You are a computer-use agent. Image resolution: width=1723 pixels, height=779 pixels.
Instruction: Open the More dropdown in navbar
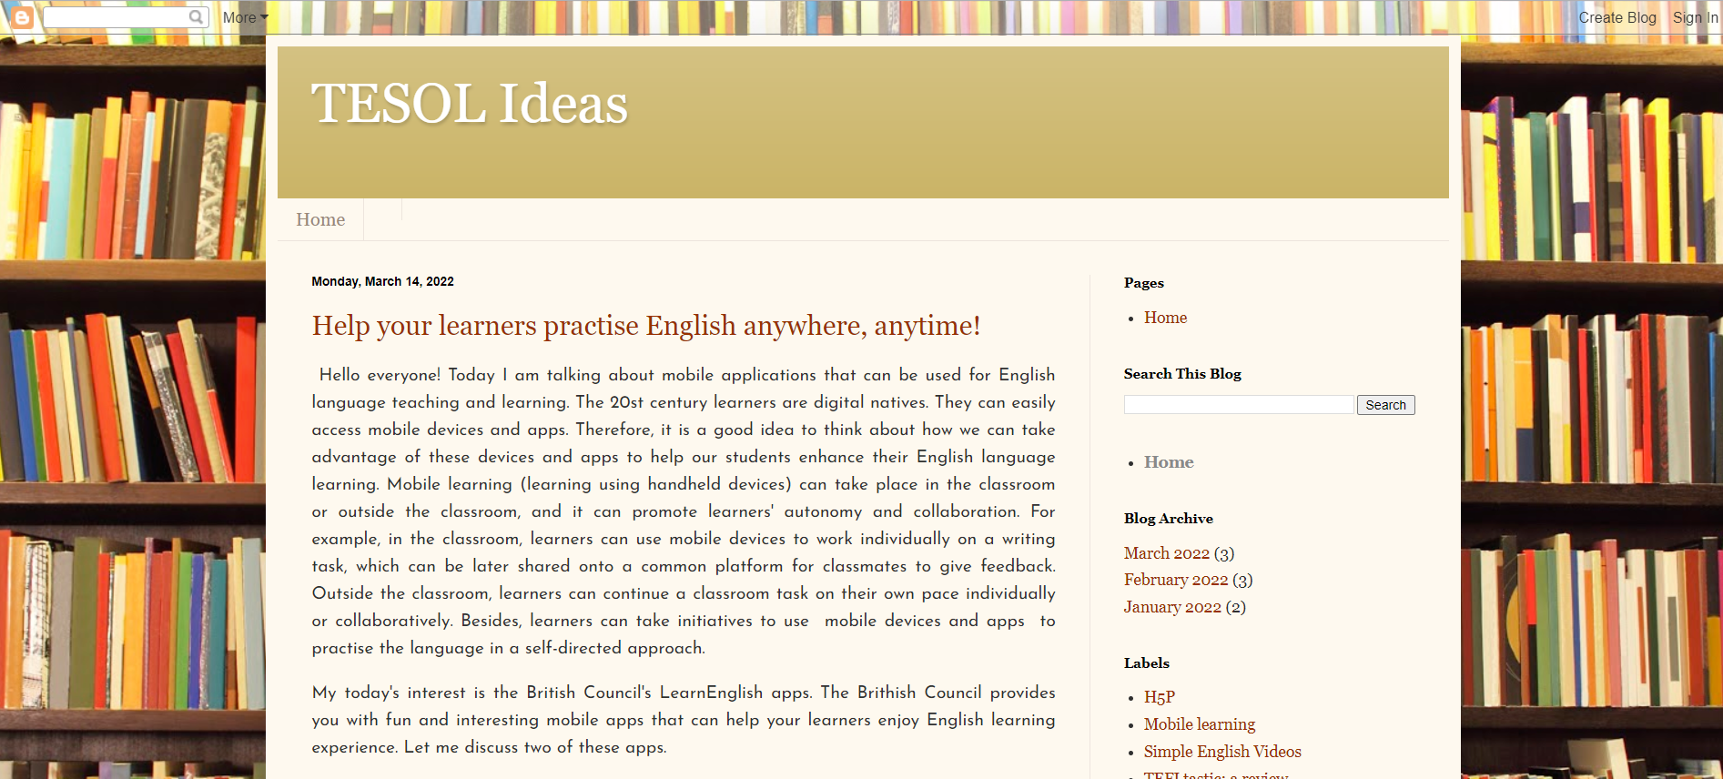pyautogui.click(x=245, y=17)
